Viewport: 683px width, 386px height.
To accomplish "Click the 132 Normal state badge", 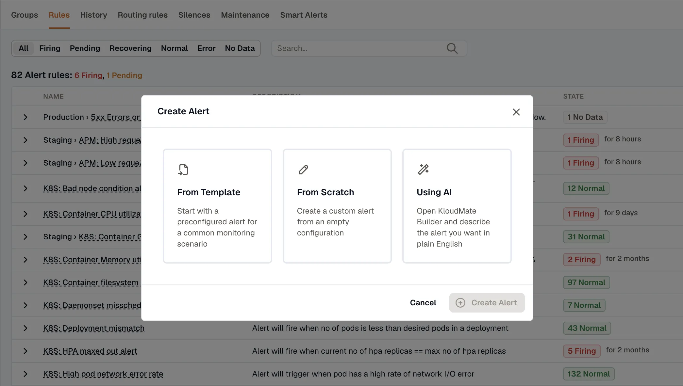I will click(x=589, y=374).
